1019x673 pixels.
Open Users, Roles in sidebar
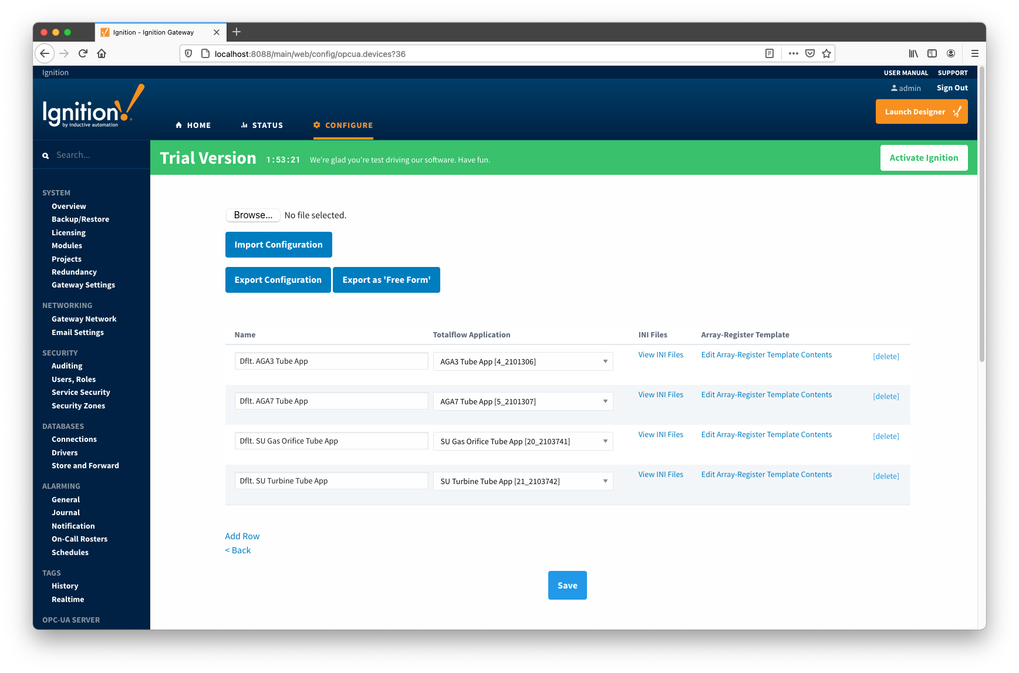pyautogui.click(x=73, y=380)
